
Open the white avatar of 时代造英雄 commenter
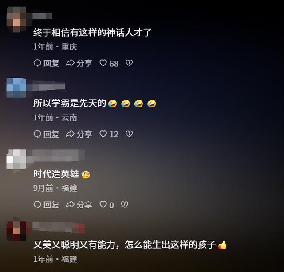tap(16, 159)
